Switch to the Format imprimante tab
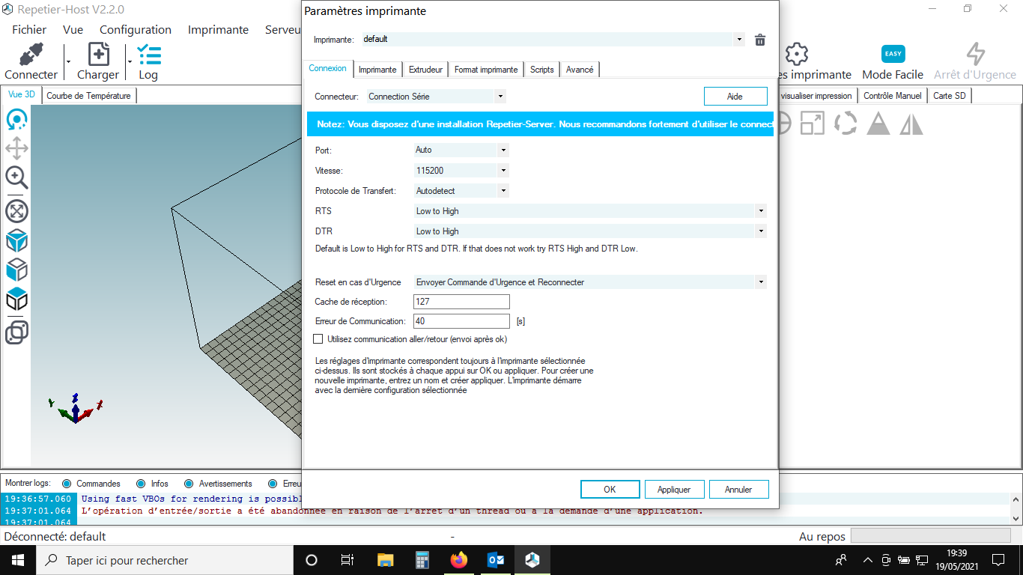1023x575 pixels. [486, 70]
